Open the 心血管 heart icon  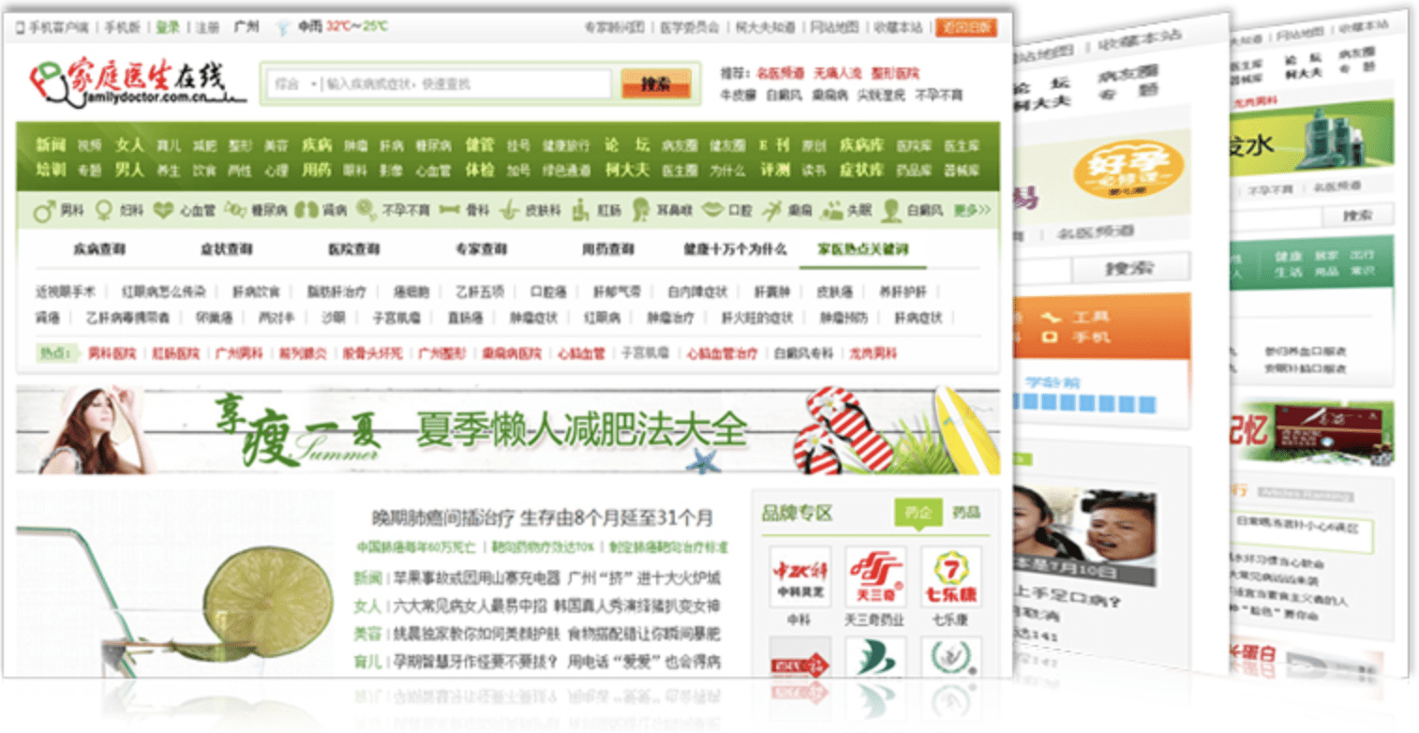(x=163, y=211)
